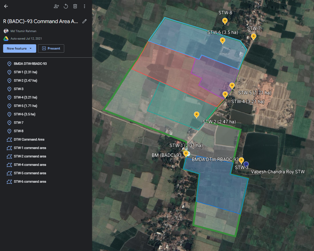Select the STW-7 pin on the map

pos(254,36)
